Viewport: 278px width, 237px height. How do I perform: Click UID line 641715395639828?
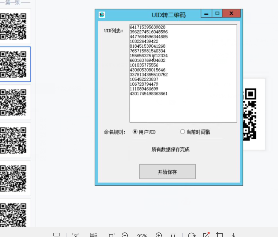point(147,27)
